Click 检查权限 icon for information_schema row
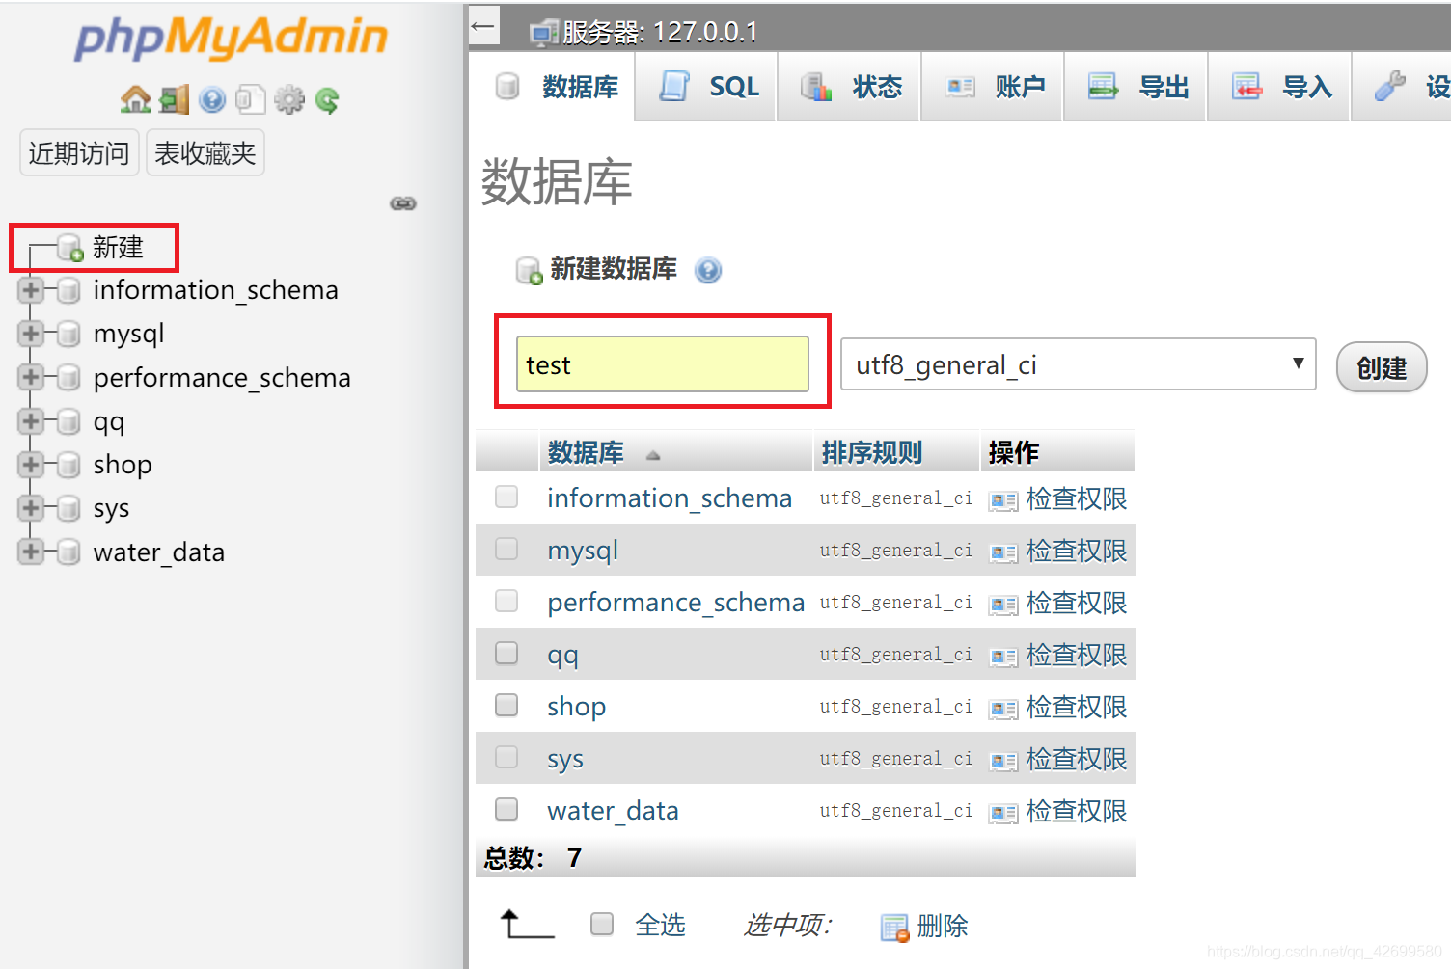This screenshot has width=1451, height=969. click(x=1003, y=500)
